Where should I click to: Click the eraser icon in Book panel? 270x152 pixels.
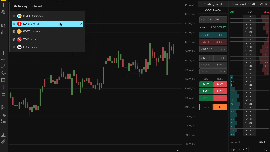tap(262, 4)
